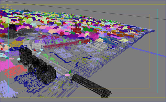Viewport: 166px width, 102px height.
Task: Select the blue line of objects extending to the right
Action: click(x=147, y=51)
